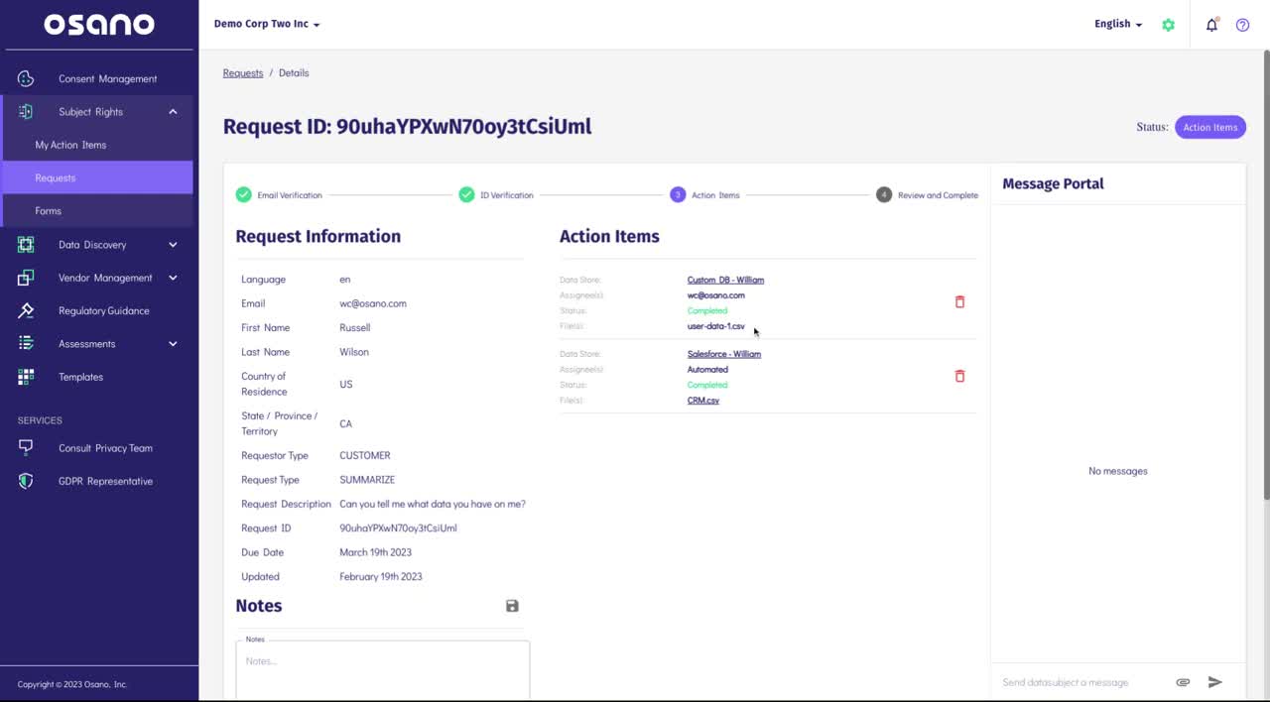Click into the Notes text field
This screenshot has width=1270, height=702.
382,670
